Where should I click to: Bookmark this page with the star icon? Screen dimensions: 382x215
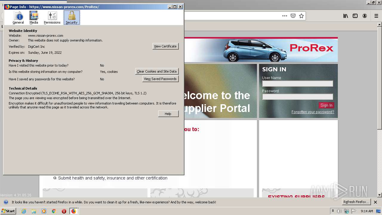(301, 16)
